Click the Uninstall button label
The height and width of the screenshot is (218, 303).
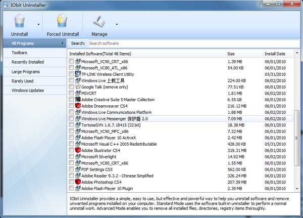pyautogui.click(x=20, y=34)
